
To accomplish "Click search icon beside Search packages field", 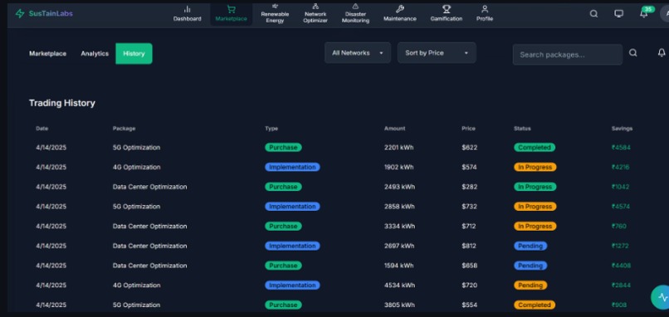I will point(633,53).
